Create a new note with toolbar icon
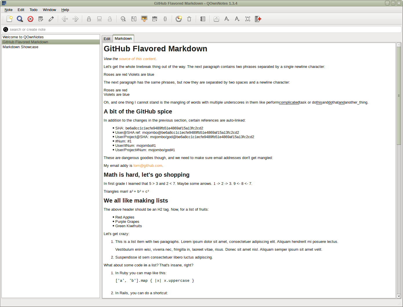This screenshot has width=403, height=307. click(x=10, y=19)
